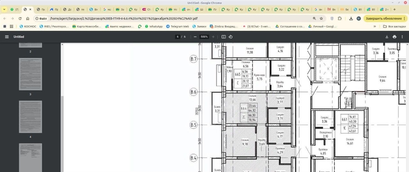Open the Соглашение о со bookmark

tap(290, 26)
